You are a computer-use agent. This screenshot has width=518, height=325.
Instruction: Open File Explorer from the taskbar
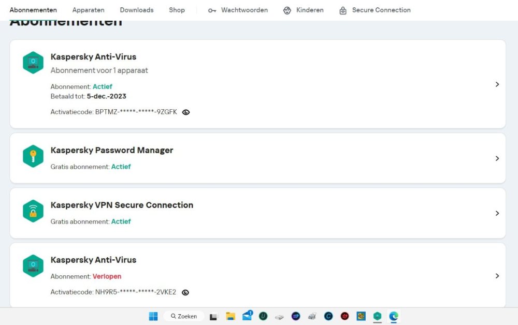tap(231, 316)
